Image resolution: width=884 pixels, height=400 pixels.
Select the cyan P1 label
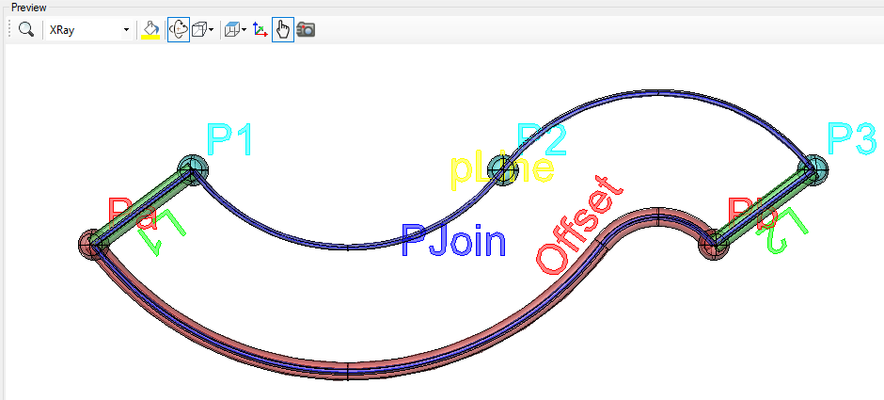[230, 141]
